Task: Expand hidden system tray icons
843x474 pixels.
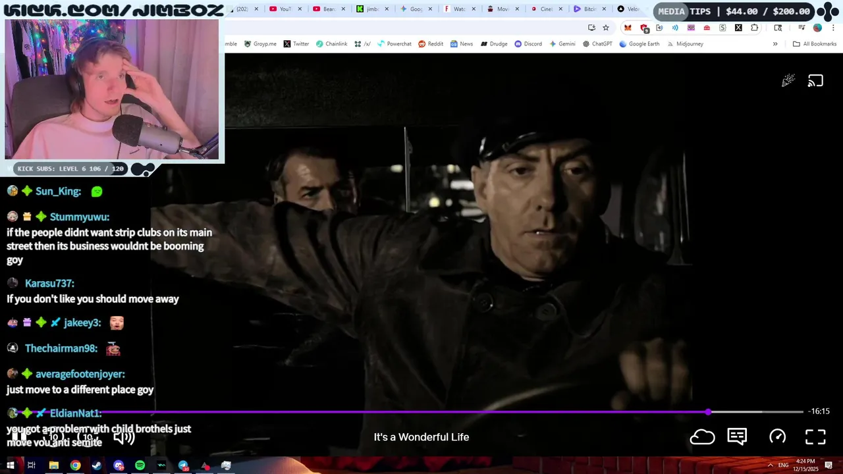Action: coord(770,465)
